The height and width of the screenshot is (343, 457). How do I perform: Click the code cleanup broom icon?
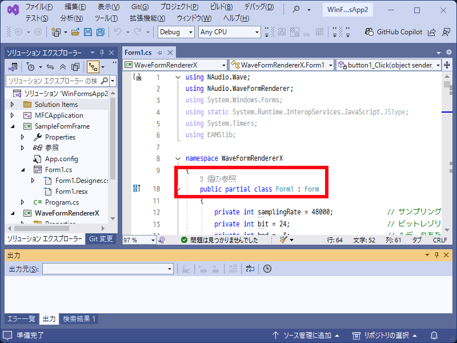click(283, 240)
